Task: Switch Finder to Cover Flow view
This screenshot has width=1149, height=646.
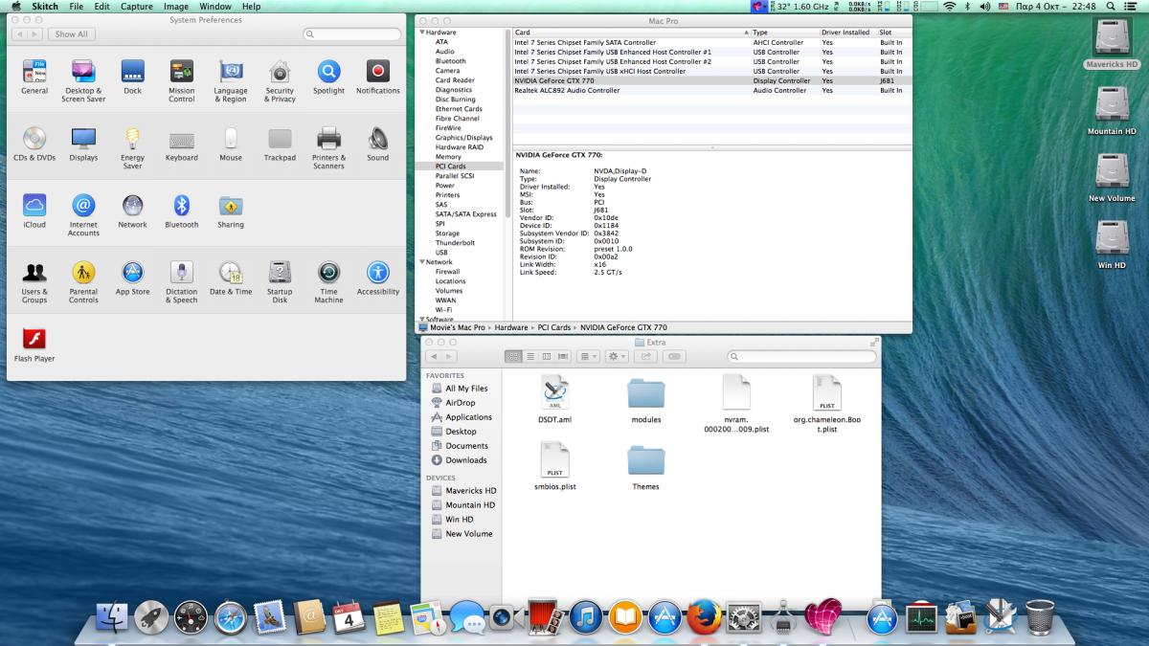Action: 563,356
